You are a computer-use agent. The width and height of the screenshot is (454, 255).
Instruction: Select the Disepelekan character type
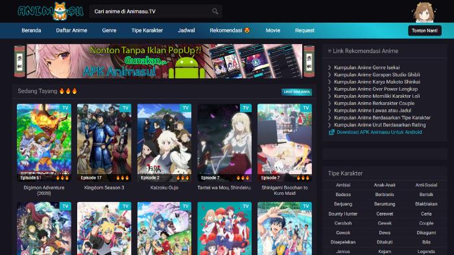pos(343,242)
